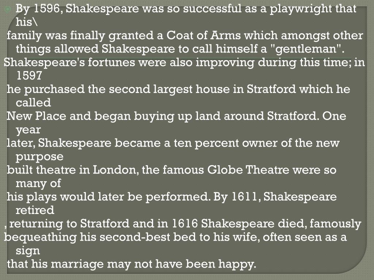Click the year 1616 in the text
The image size is (374, 280).
pyautogui.click(x=184, y=224)
